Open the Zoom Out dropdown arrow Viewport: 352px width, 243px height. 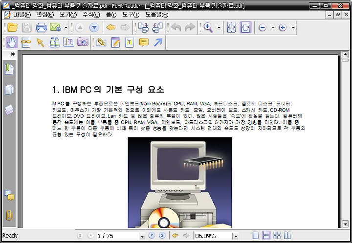pyautogui.click(x=273, y=28)
